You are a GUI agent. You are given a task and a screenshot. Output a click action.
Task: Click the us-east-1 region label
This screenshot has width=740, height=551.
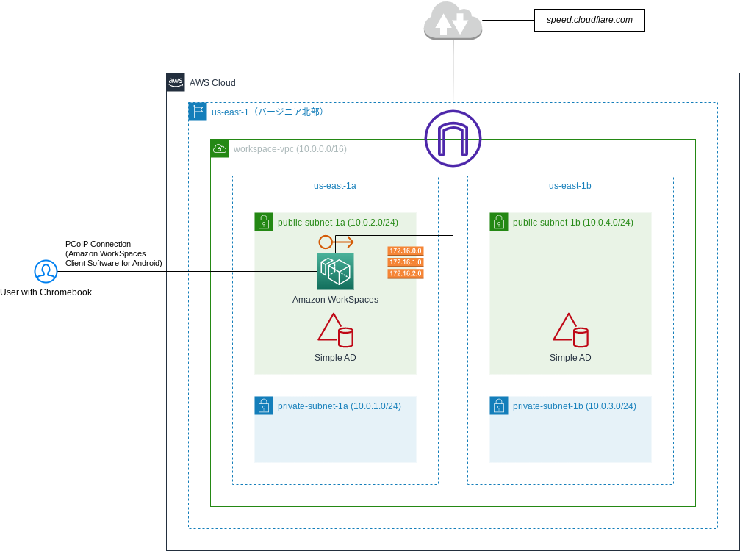click(x=268, y=112)
